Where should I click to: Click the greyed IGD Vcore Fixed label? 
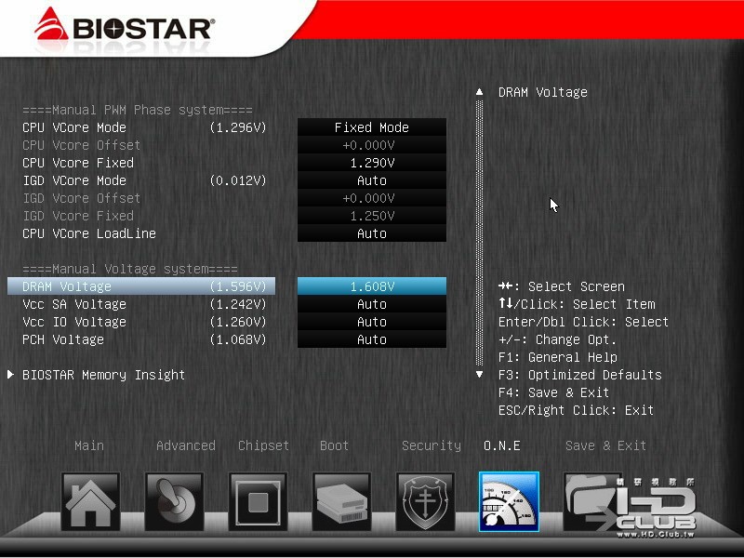pos(78,216)
